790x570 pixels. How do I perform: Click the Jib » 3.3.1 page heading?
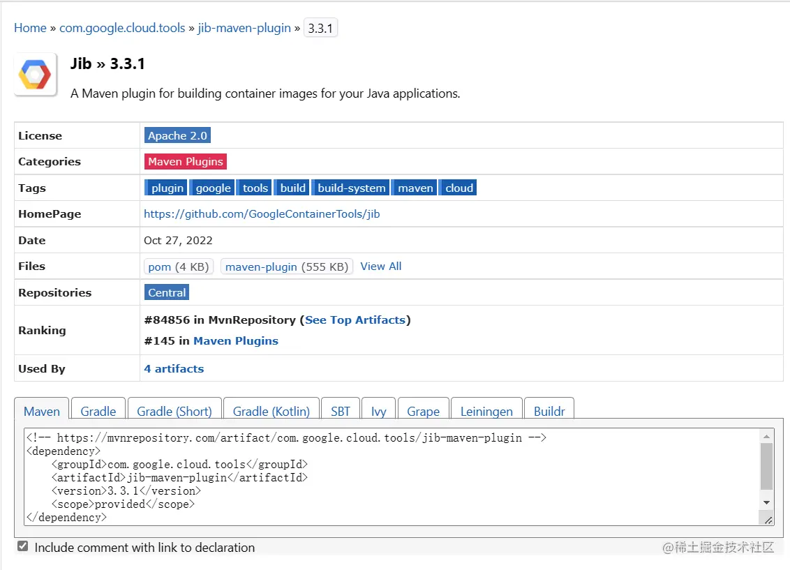[x=107, y=64]
